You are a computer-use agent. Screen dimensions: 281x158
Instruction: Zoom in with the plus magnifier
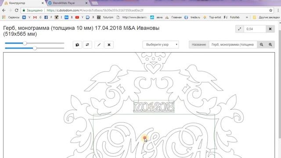tap(270, 45)
